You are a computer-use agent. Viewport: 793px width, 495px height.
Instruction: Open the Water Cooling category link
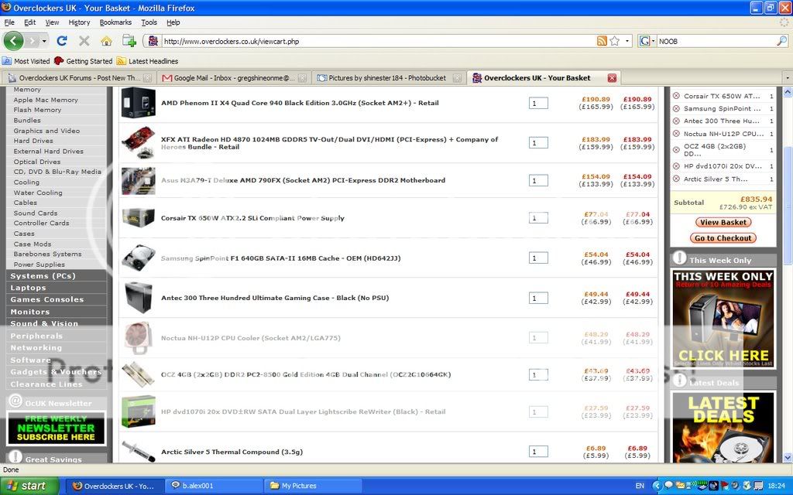coord(38,193)
